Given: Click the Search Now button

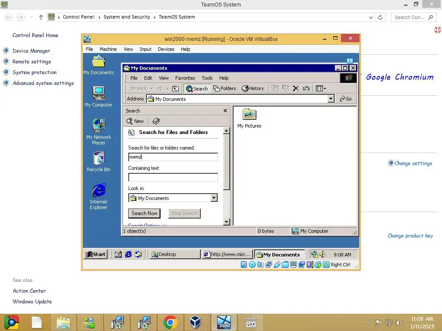Looking at the screenshot, I should coord(144,213).
